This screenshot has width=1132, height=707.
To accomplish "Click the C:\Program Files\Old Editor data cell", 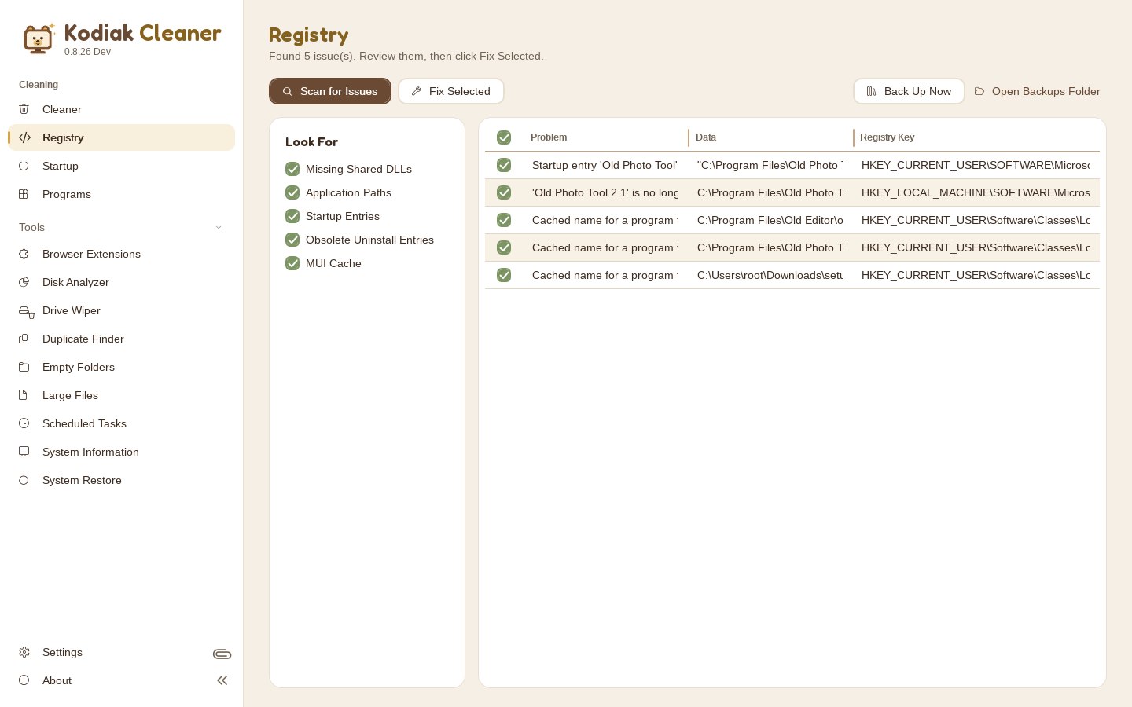I will tap(770, 220).
